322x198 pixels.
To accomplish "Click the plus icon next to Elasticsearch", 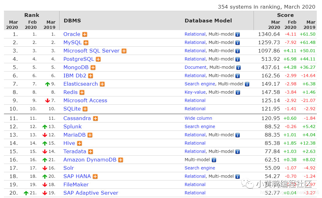I will (102, 84).
